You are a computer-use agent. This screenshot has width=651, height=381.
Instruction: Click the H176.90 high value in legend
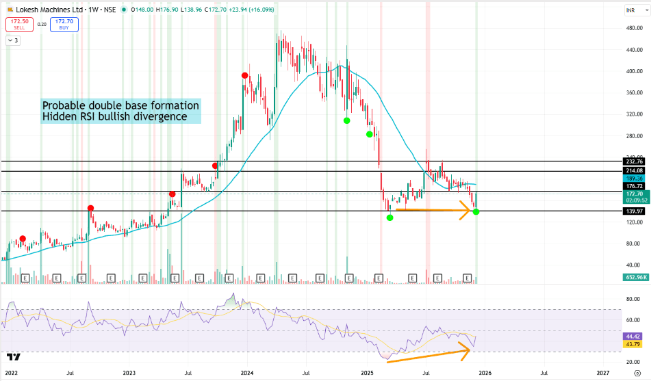(167, 10)
